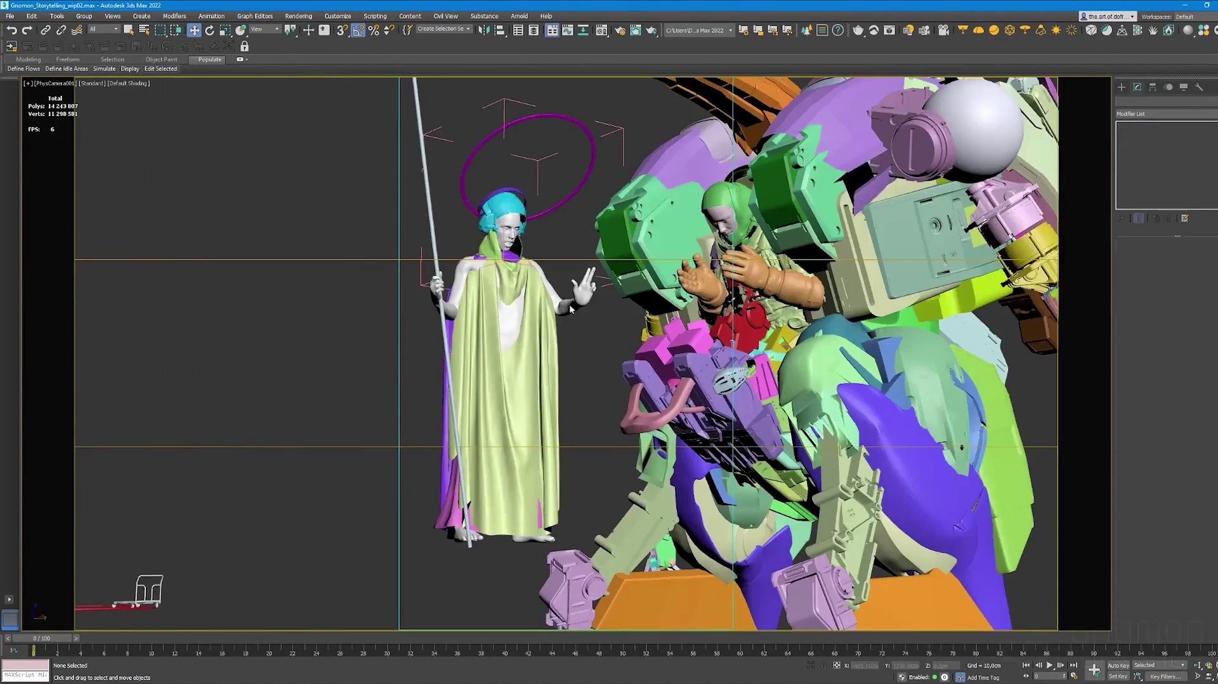Viewport: 1218px width, 684px height.
Task: Click Simulate panel button
Action: [x=104, y=69]
